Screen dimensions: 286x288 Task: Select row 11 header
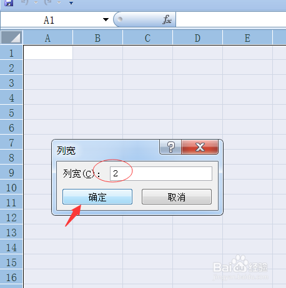pyautogui.click(x=11, y=203)
